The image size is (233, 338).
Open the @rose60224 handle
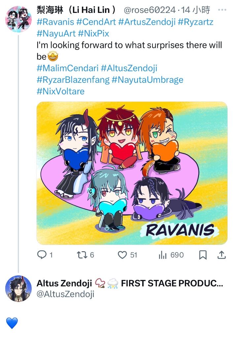pos(150,10)
